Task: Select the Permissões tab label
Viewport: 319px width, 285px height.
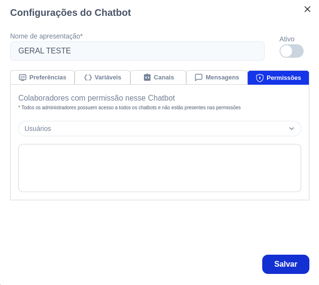Action: pos(283,78)
